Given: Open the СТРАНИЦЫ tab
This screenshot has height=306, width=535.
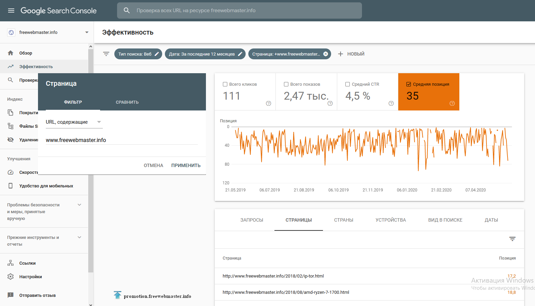Looking at the screenshot, I should [x=299, y=220].
